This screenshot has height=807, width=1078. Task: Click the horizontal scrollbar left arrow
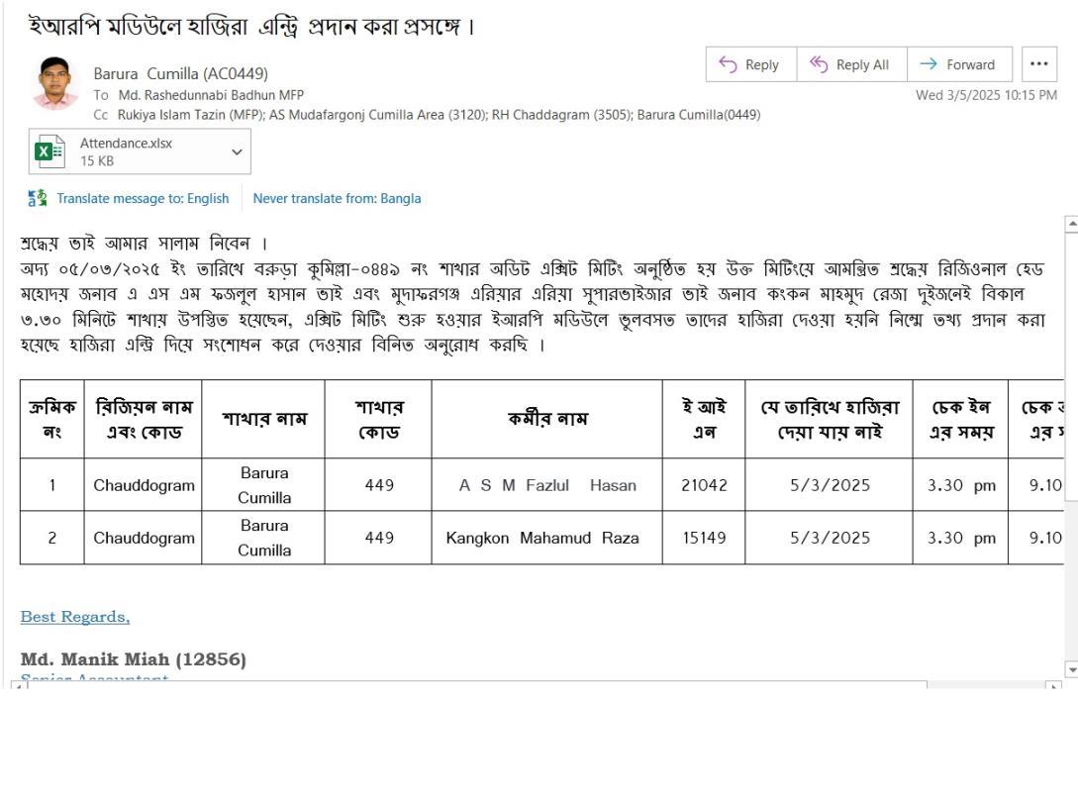tap(19, 686)
